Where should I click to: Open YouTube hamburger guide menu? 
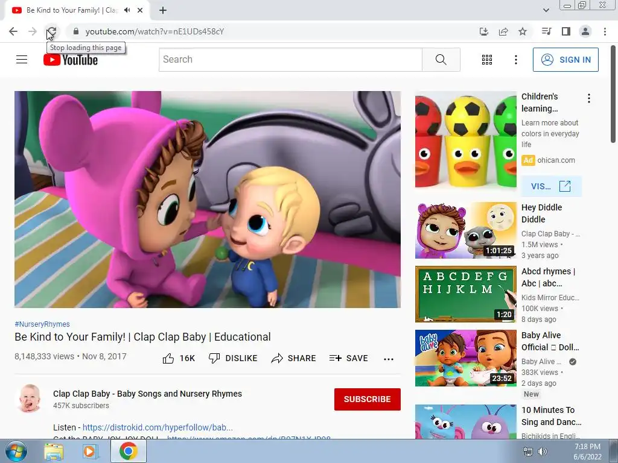coord(22,60)
